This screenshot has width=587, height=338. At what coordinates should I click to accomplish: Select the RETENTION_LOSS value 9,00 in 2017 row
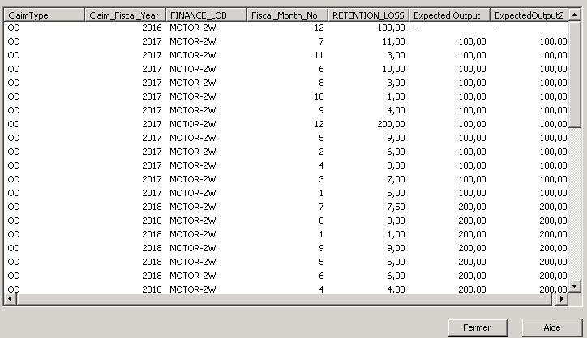tap(396, 138)
